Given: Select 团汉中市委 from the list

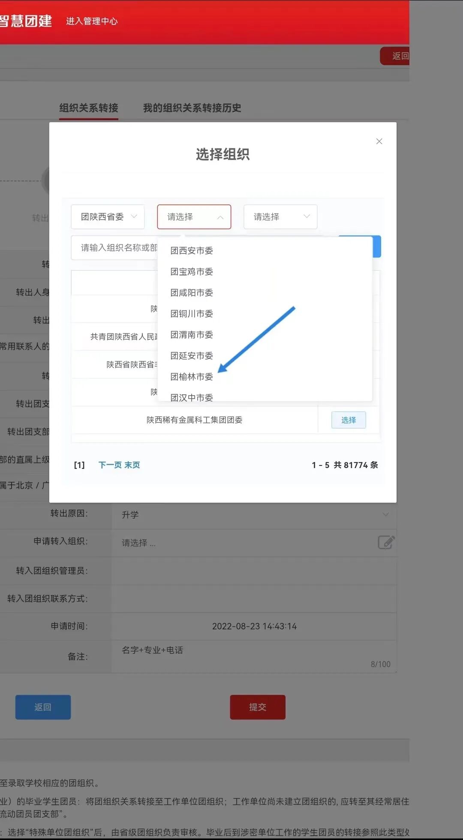Looking at the screenshot, I should (x=192, y=397).
